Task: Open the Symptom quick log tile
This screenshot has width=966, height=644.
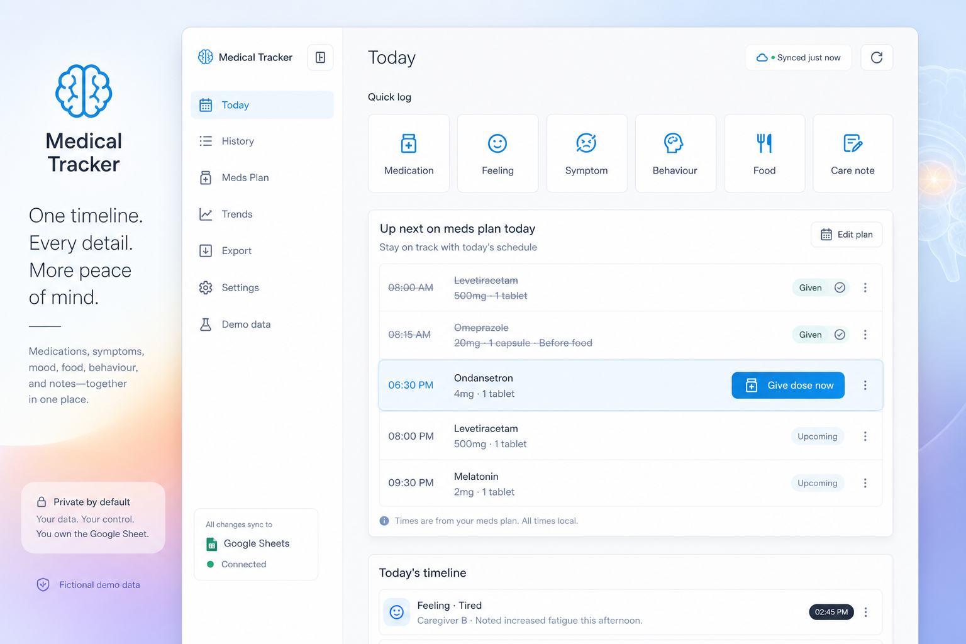Action: pos(586,153)
